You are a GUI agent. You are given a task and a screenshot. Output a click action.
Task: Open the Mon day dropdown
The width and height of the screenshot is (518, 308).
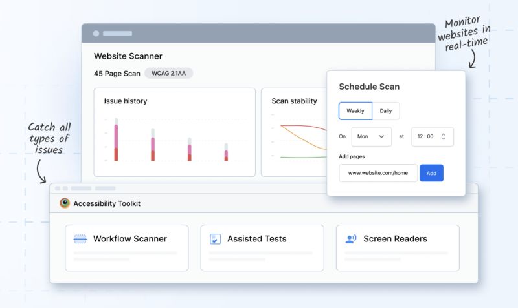click(x=371, y=136)
